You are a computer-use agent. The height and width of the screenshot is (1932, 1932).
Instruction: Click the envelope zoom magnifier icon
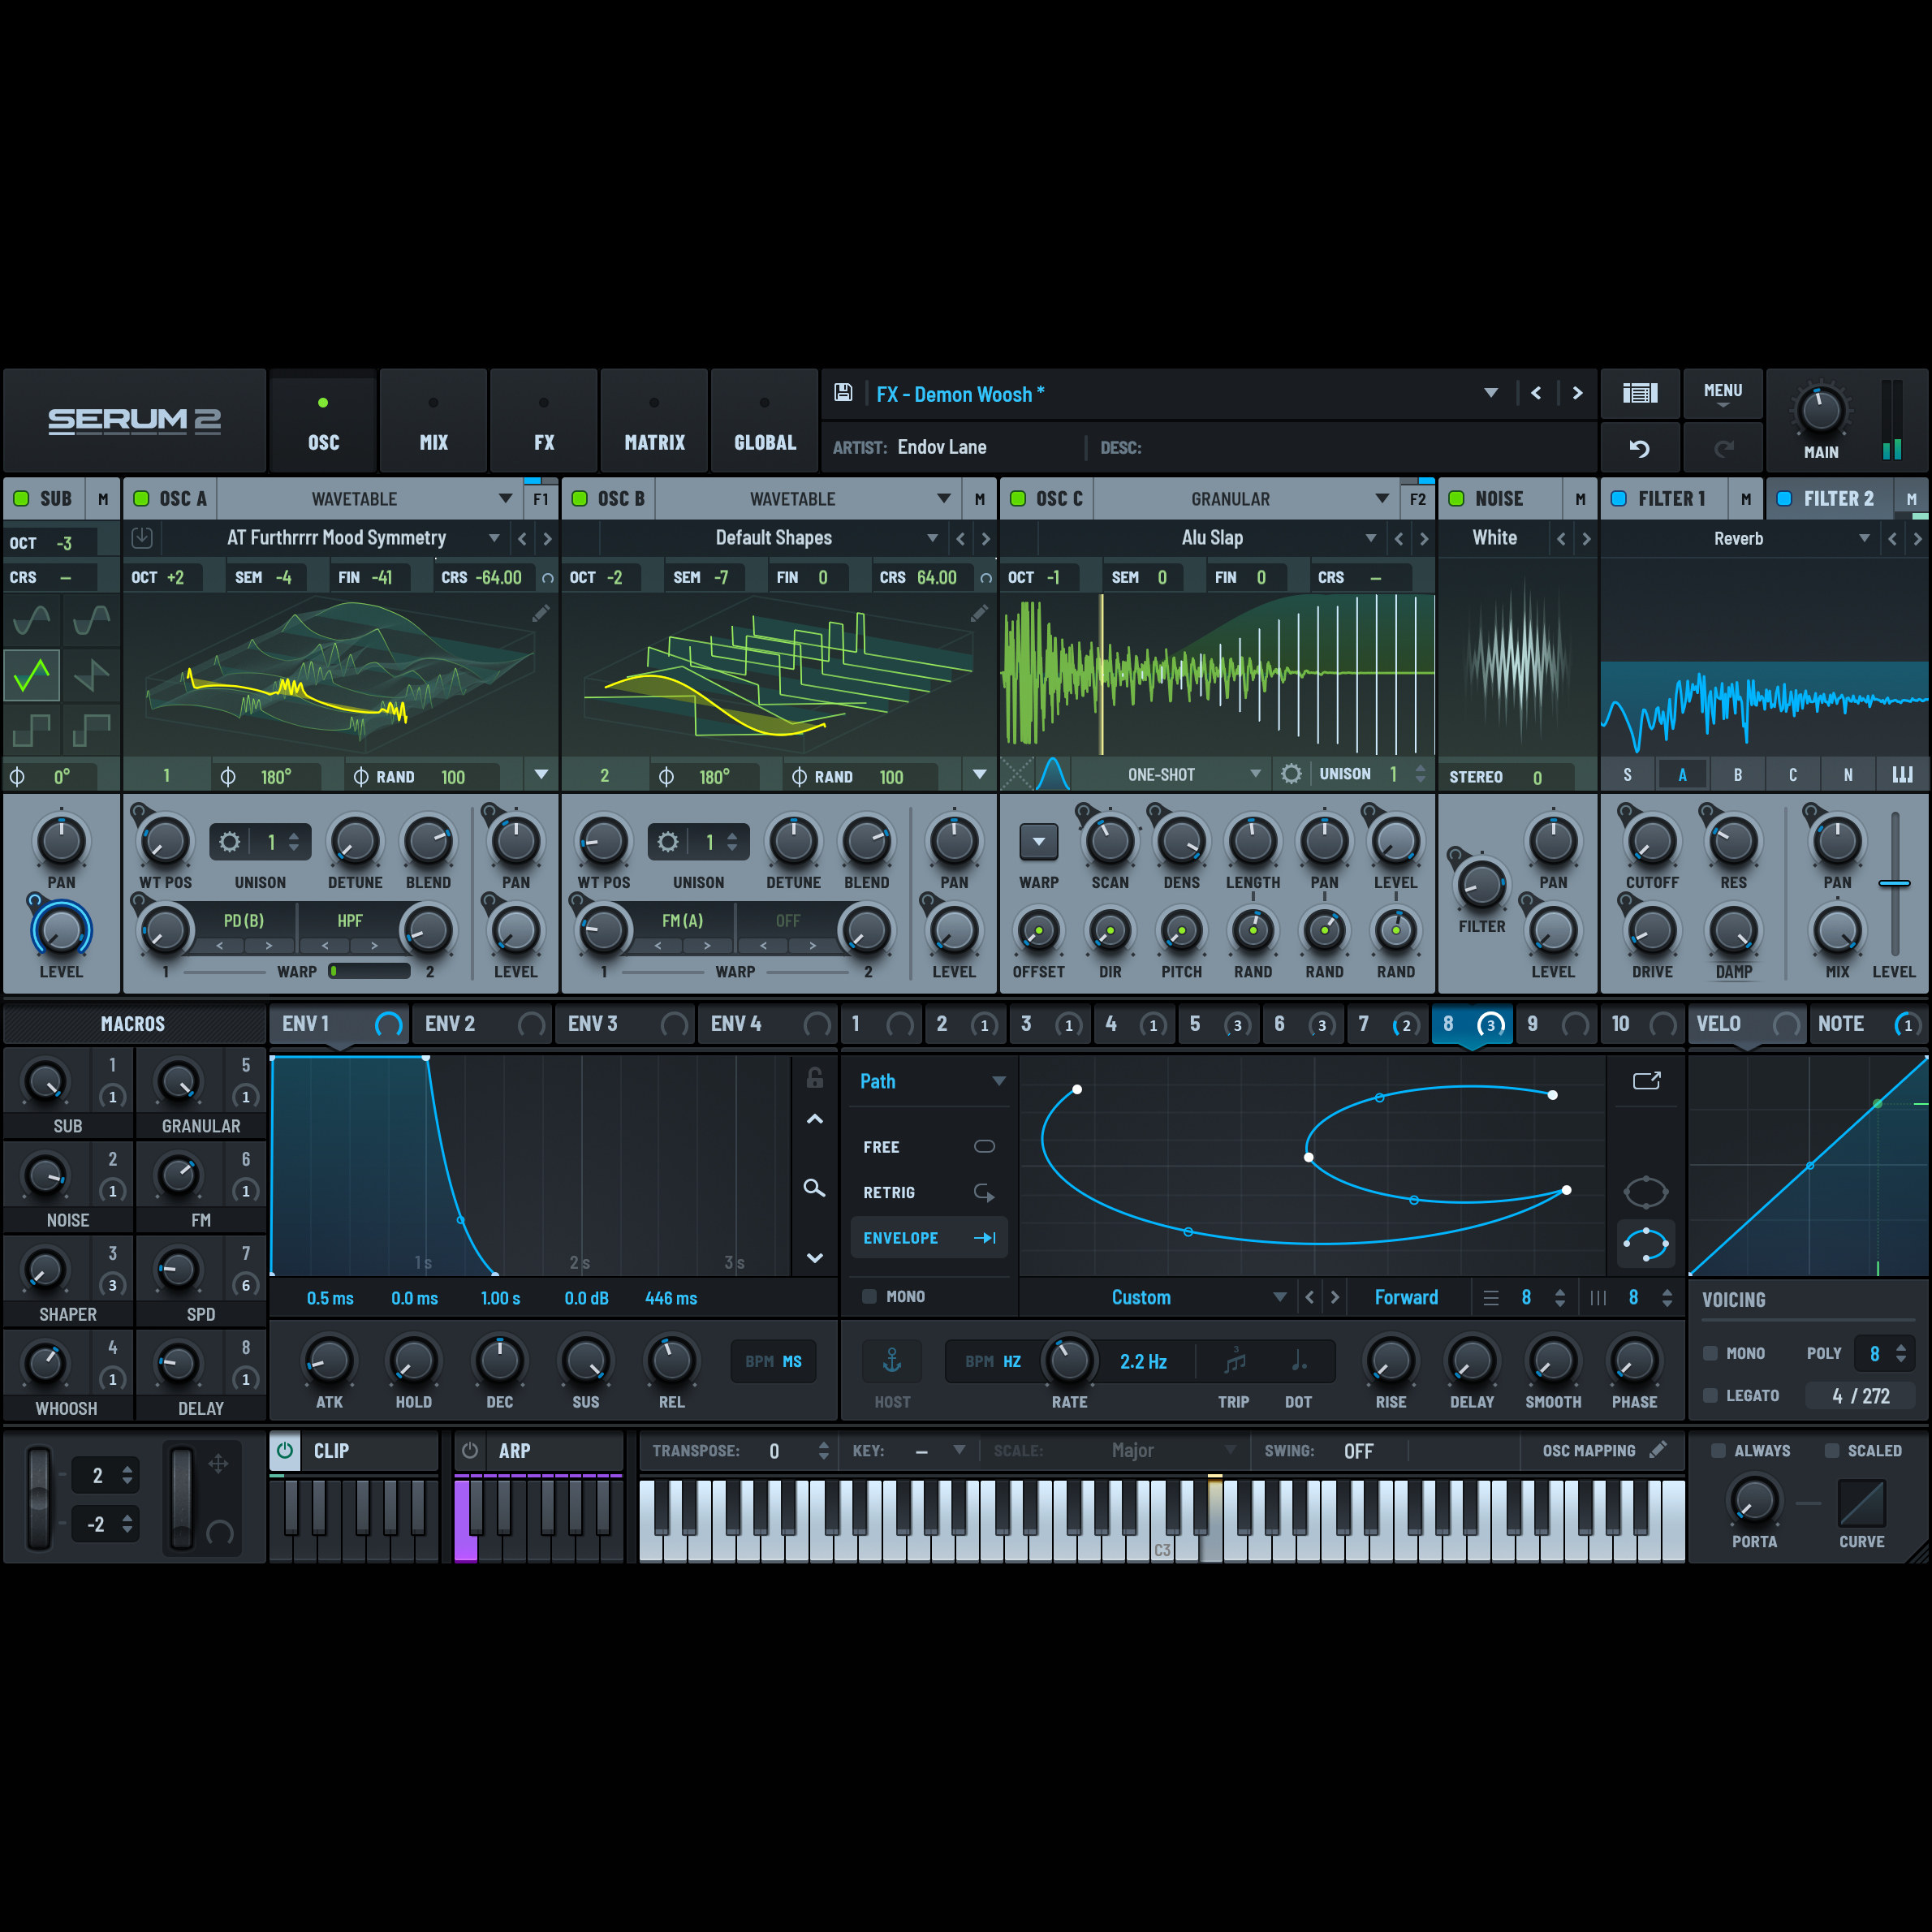814,1187
